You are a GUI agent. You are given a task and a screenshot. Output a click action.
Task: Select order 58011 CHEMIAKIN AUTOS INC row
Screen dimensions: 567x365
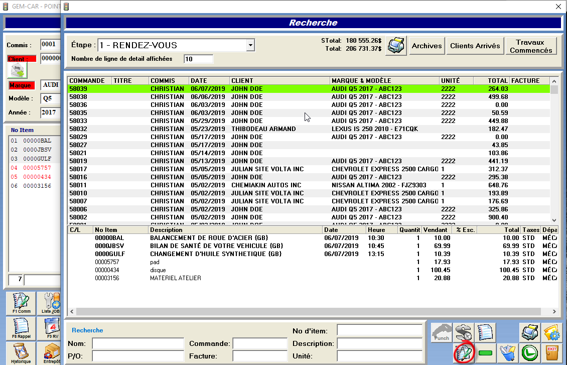(309, 185)
